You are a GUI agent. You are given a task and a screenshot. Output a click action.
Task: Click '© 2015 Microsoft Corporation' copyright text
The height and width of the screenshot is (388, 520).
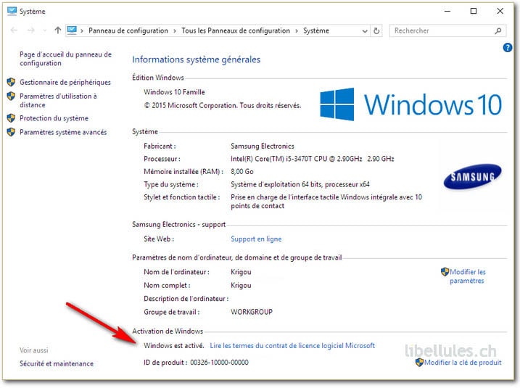pyautogui.click(x=223, y=106)
